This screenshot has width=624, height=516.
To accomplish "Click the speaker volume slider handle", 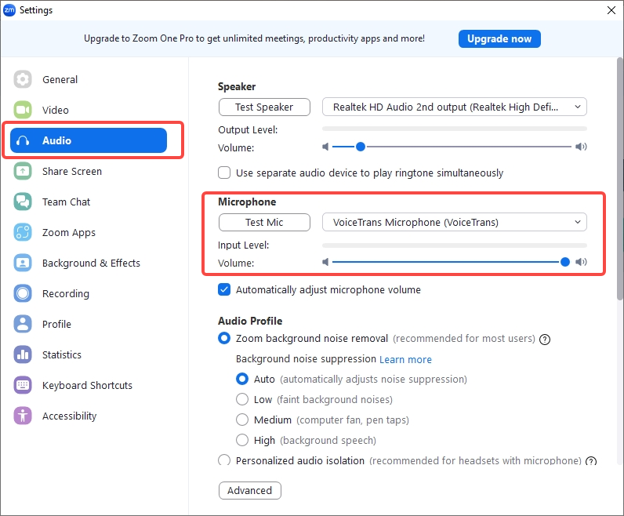I will pos(361,147).
